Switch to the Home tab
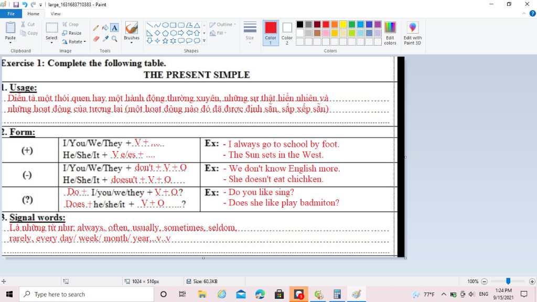 tap(33, 14)
